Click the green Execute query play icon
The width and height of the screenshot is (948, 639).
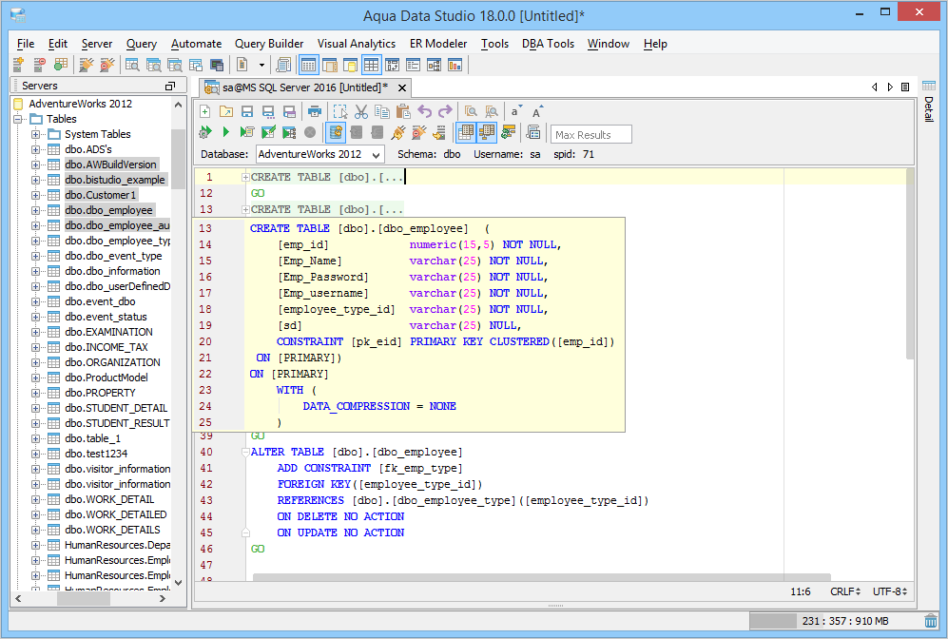pos(225,132)
